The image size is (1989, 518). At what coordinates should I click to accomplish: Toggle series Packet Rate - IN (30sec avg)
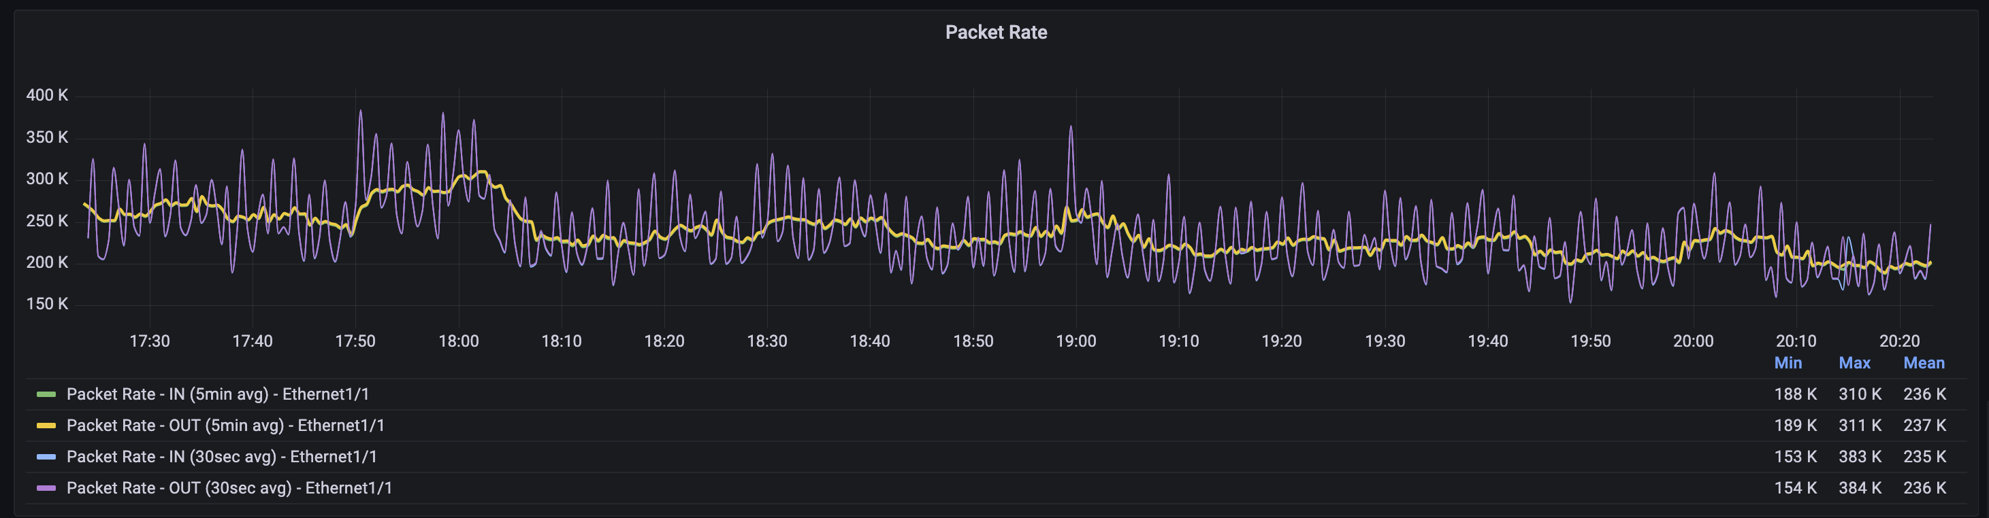222,457
